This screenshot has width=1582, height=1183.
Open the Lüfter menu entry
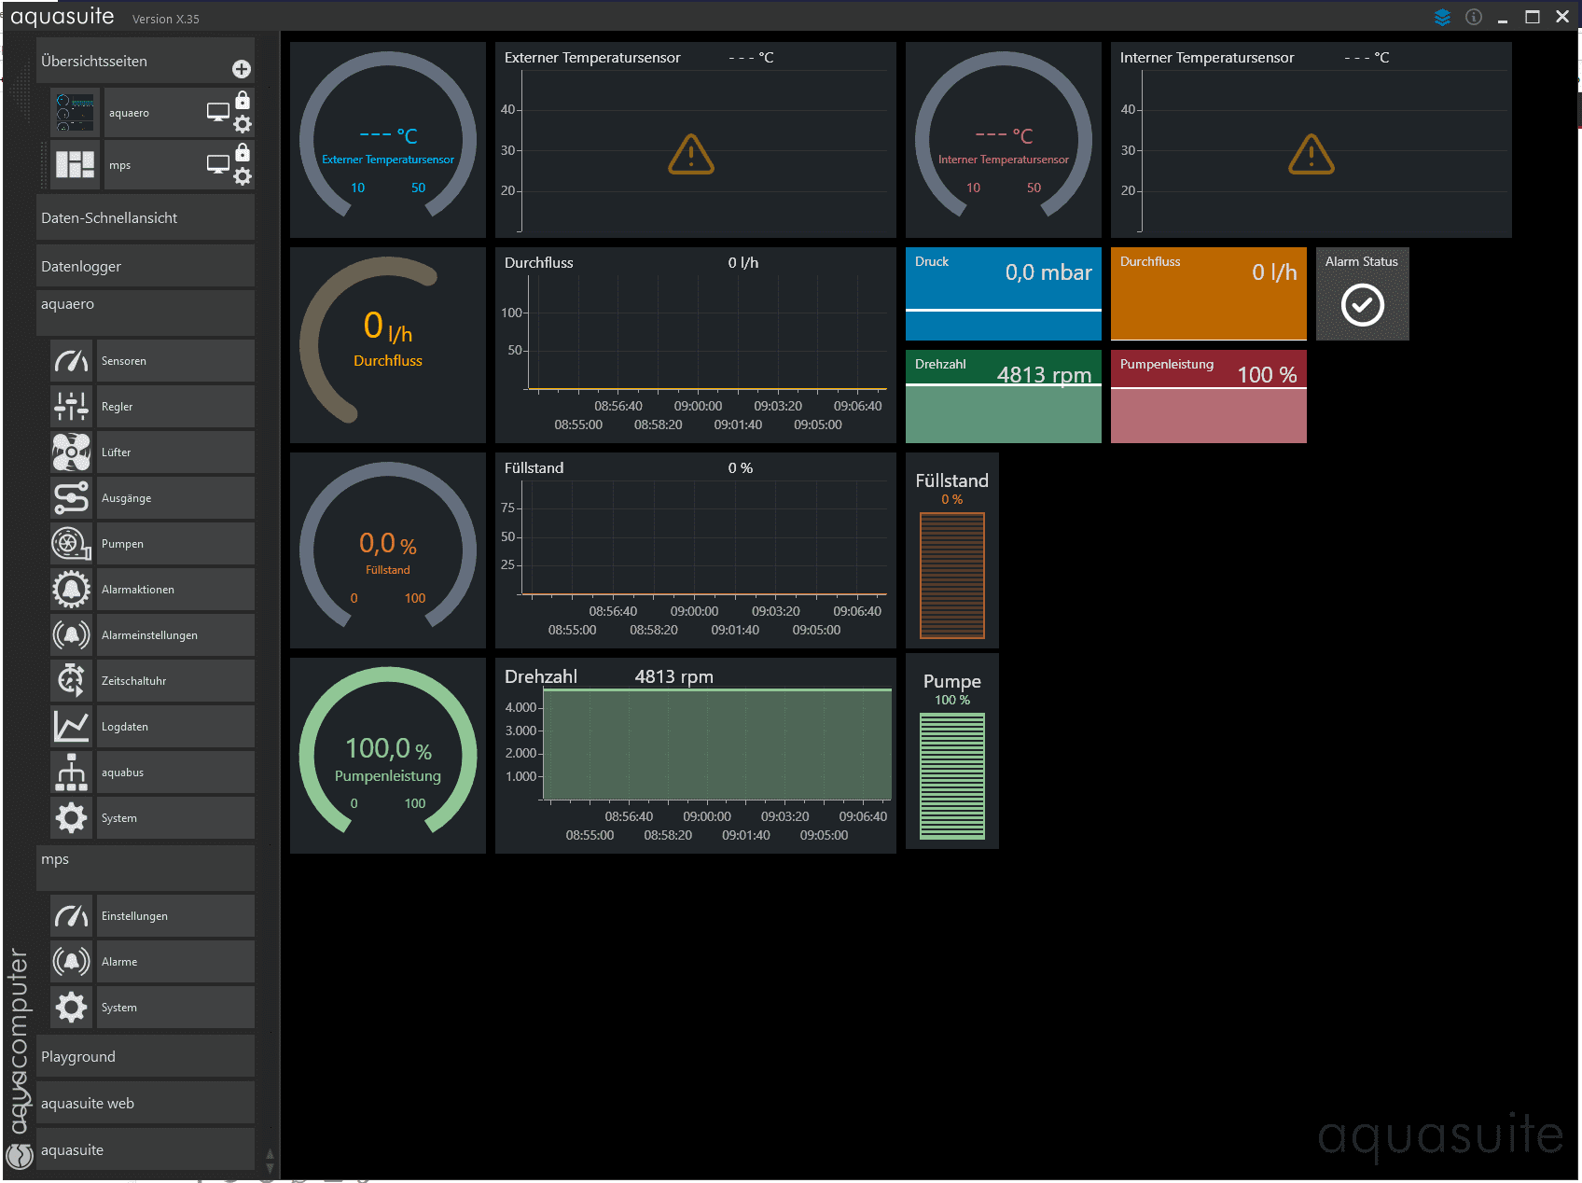pyautogui.click(x=175, y=452)
